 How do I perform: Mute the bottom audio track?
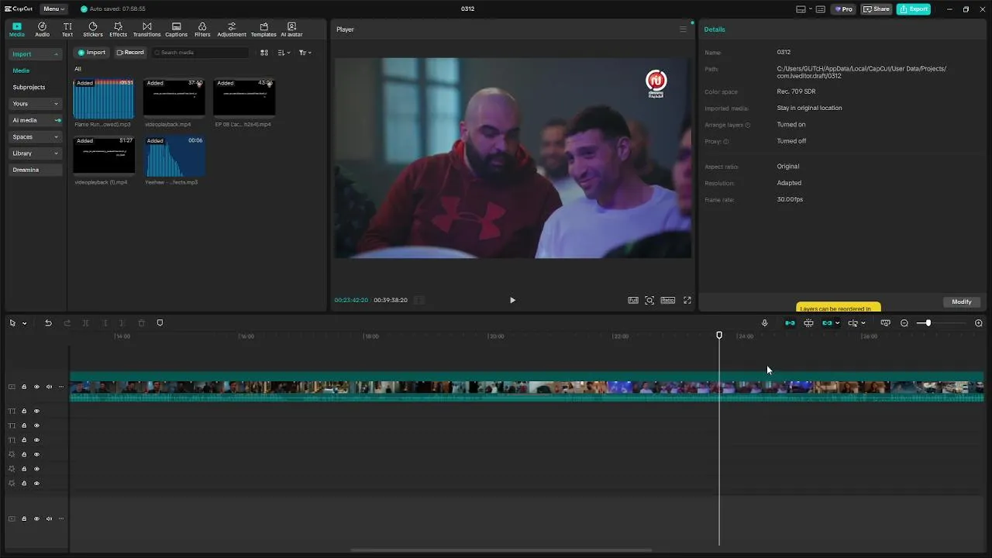pyautogui.click(x=49, y=518)
